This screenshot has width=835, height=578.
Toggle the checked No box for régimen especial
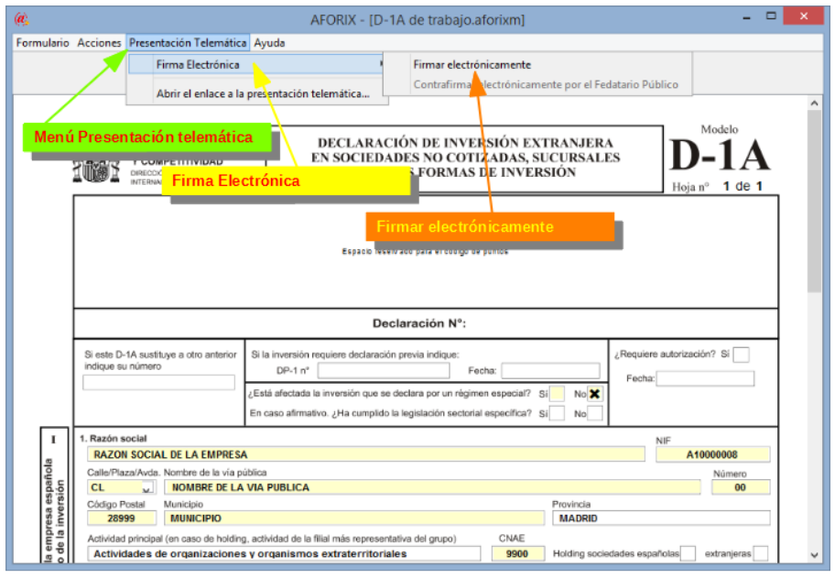pyautogui.click(x=595, y=394)
